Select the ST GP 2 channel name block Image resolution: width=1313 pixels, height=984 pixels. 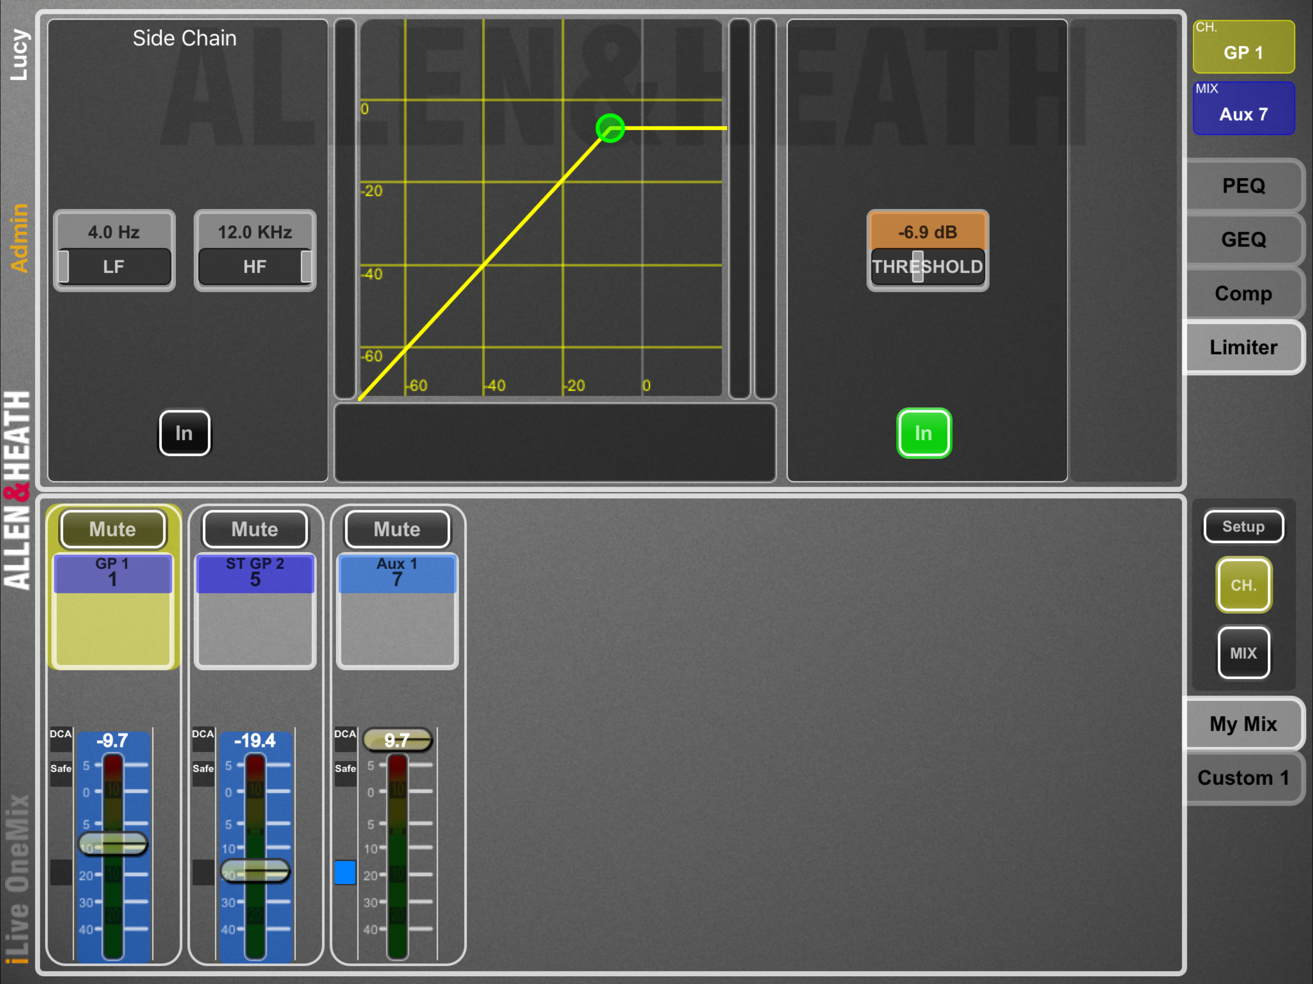(255, 573)
